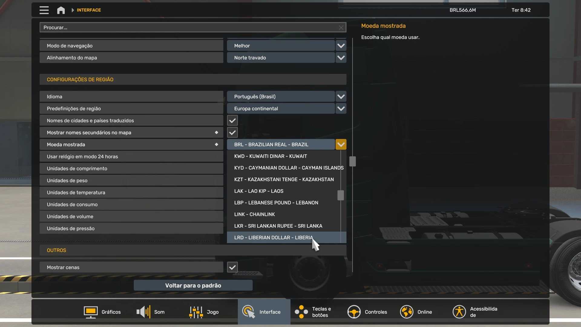Choose KZT - Kazakhstani Tenge option
This screenshot has width=581, height=327.
pos(284,180)
